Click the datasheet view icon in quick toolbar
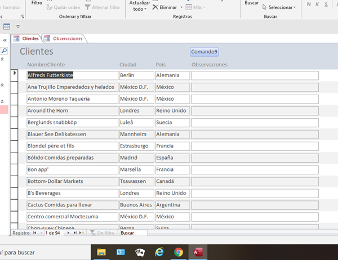This screenshot has height=260, width=338. pos(7,26)
